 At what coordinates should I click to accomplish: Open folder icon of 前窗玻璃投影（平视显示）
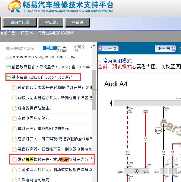pyautogui.click(x=8, y=67)
